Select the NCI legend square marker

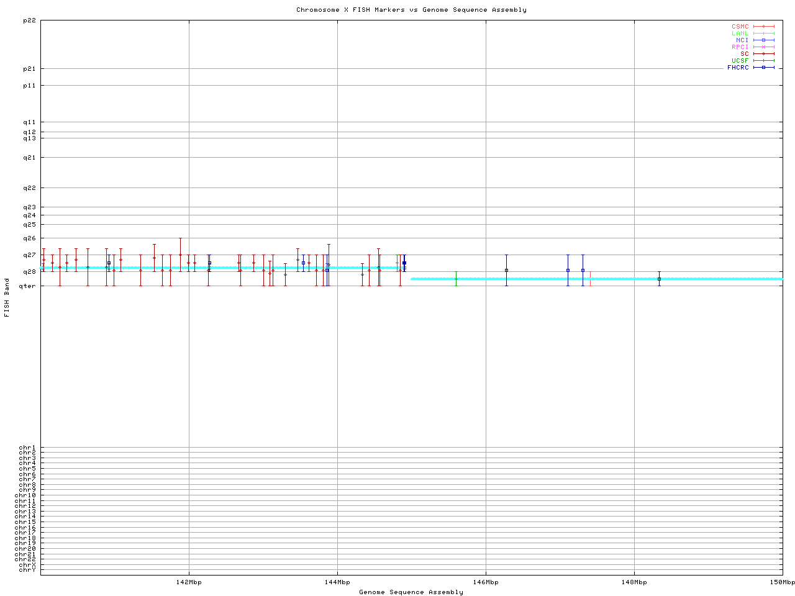pyautogui.click(x=763, y=40)
